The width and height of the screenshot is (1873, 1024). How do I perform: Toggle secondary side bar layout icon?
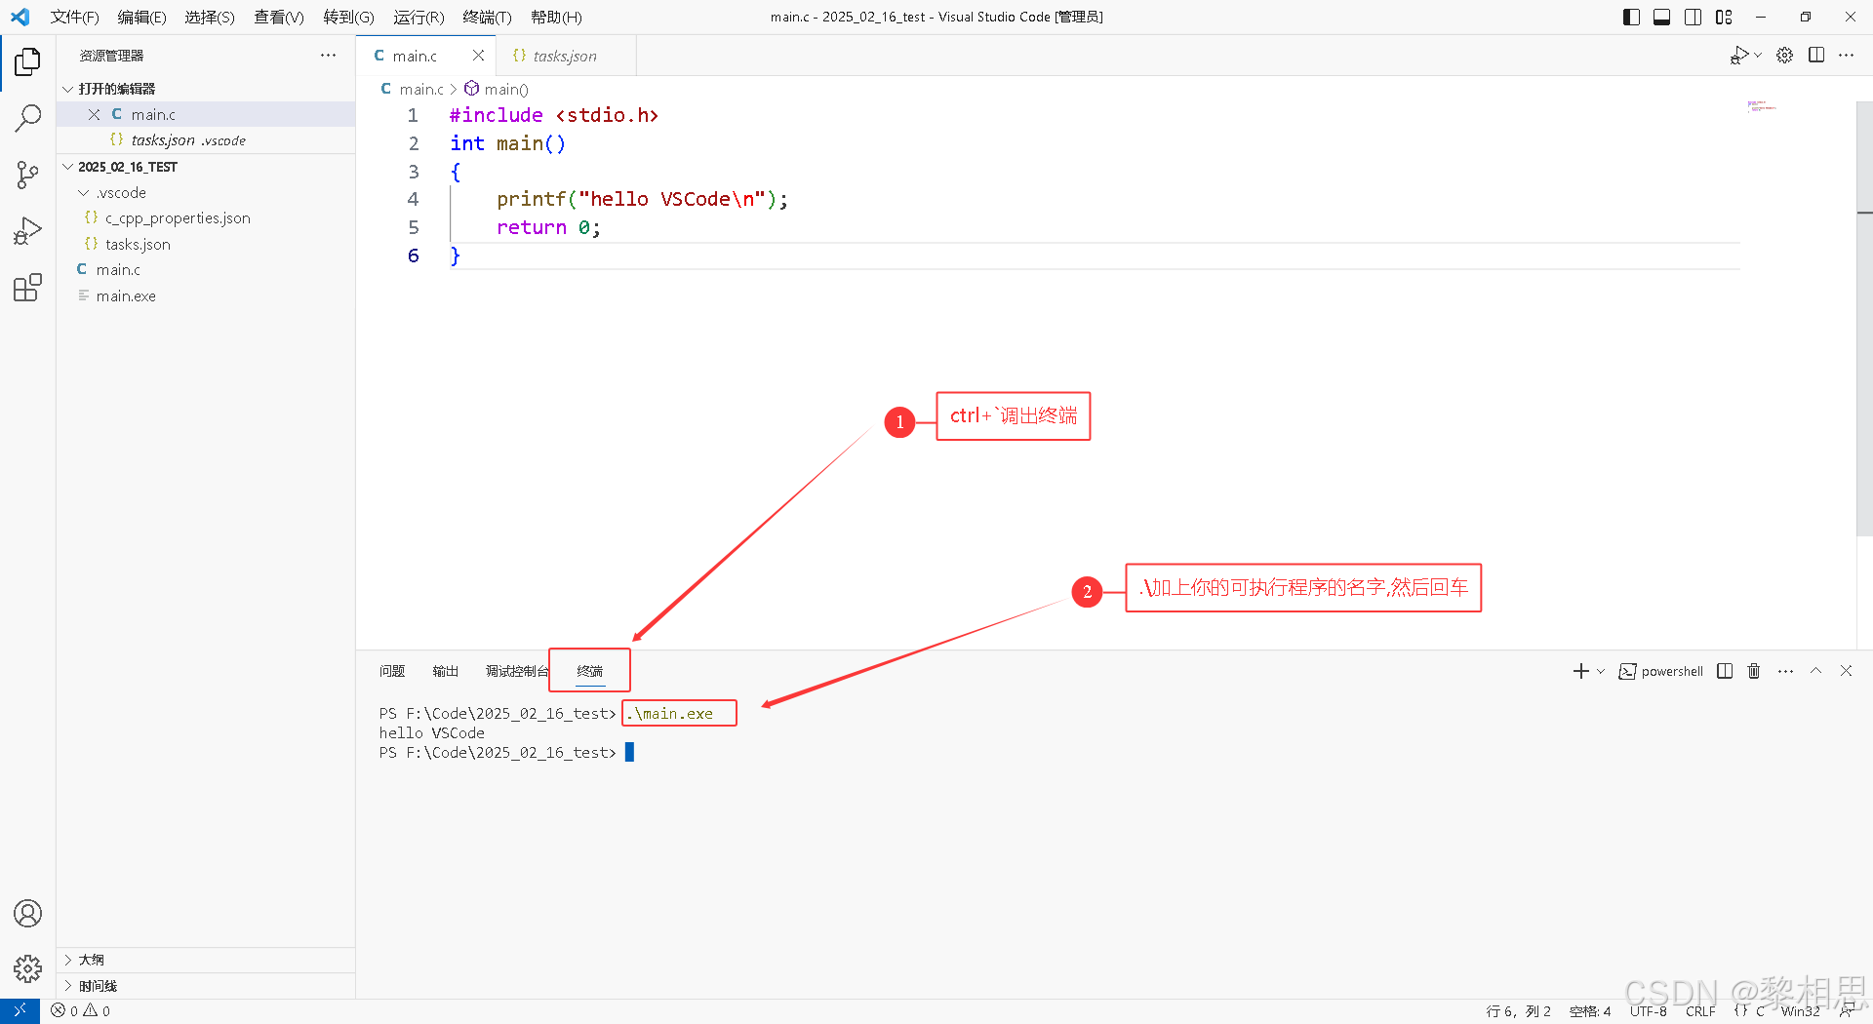(x=1694, y=17)
